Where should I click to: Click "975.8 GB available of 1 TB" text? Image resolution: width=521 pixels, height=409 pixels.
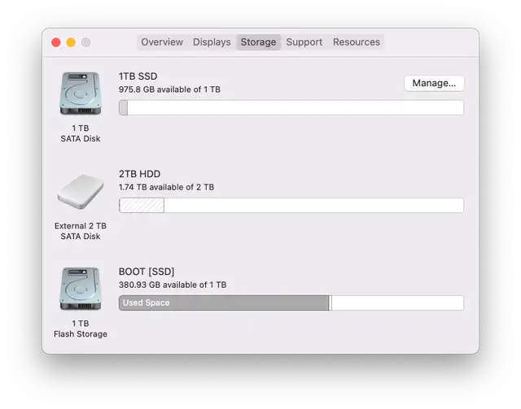[169, 89]
